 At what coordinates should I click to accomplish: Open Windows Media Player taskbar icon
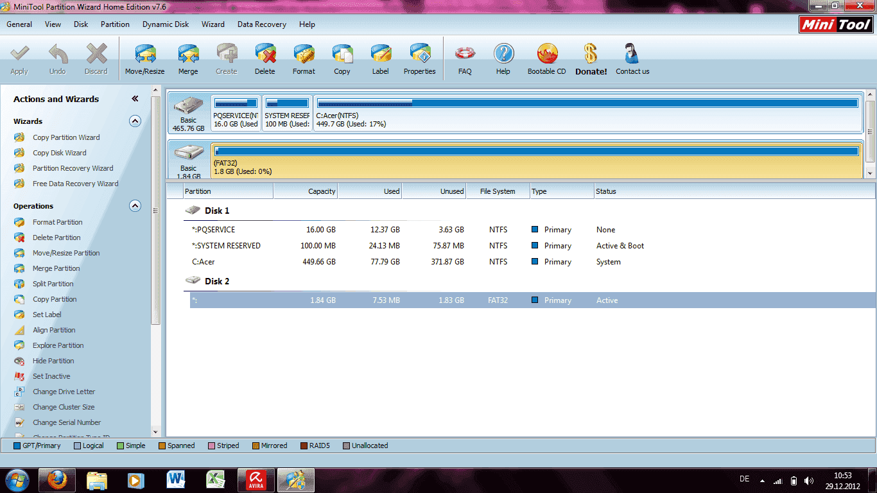[136, 480]
